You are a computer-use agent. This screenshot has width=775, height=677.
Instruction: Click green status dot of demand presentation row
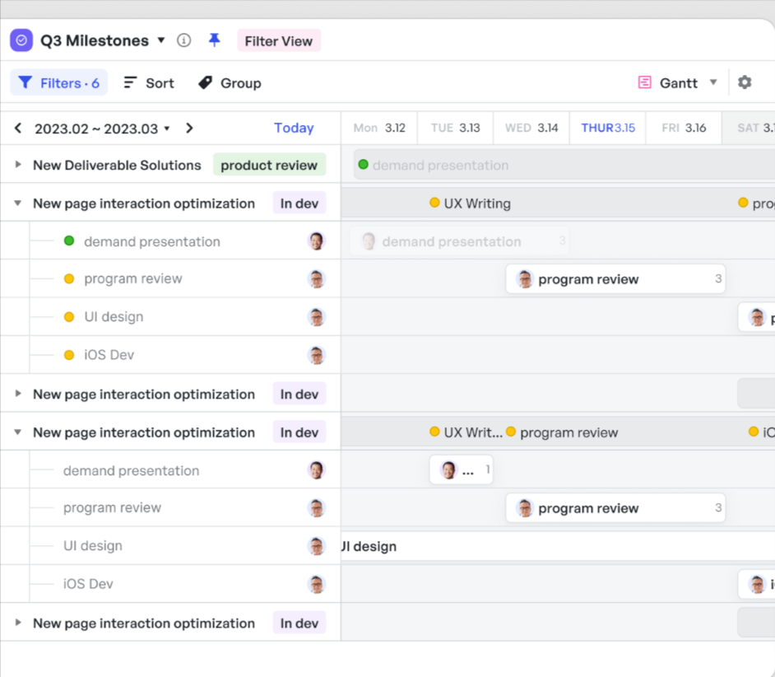[x=69, y=241]
